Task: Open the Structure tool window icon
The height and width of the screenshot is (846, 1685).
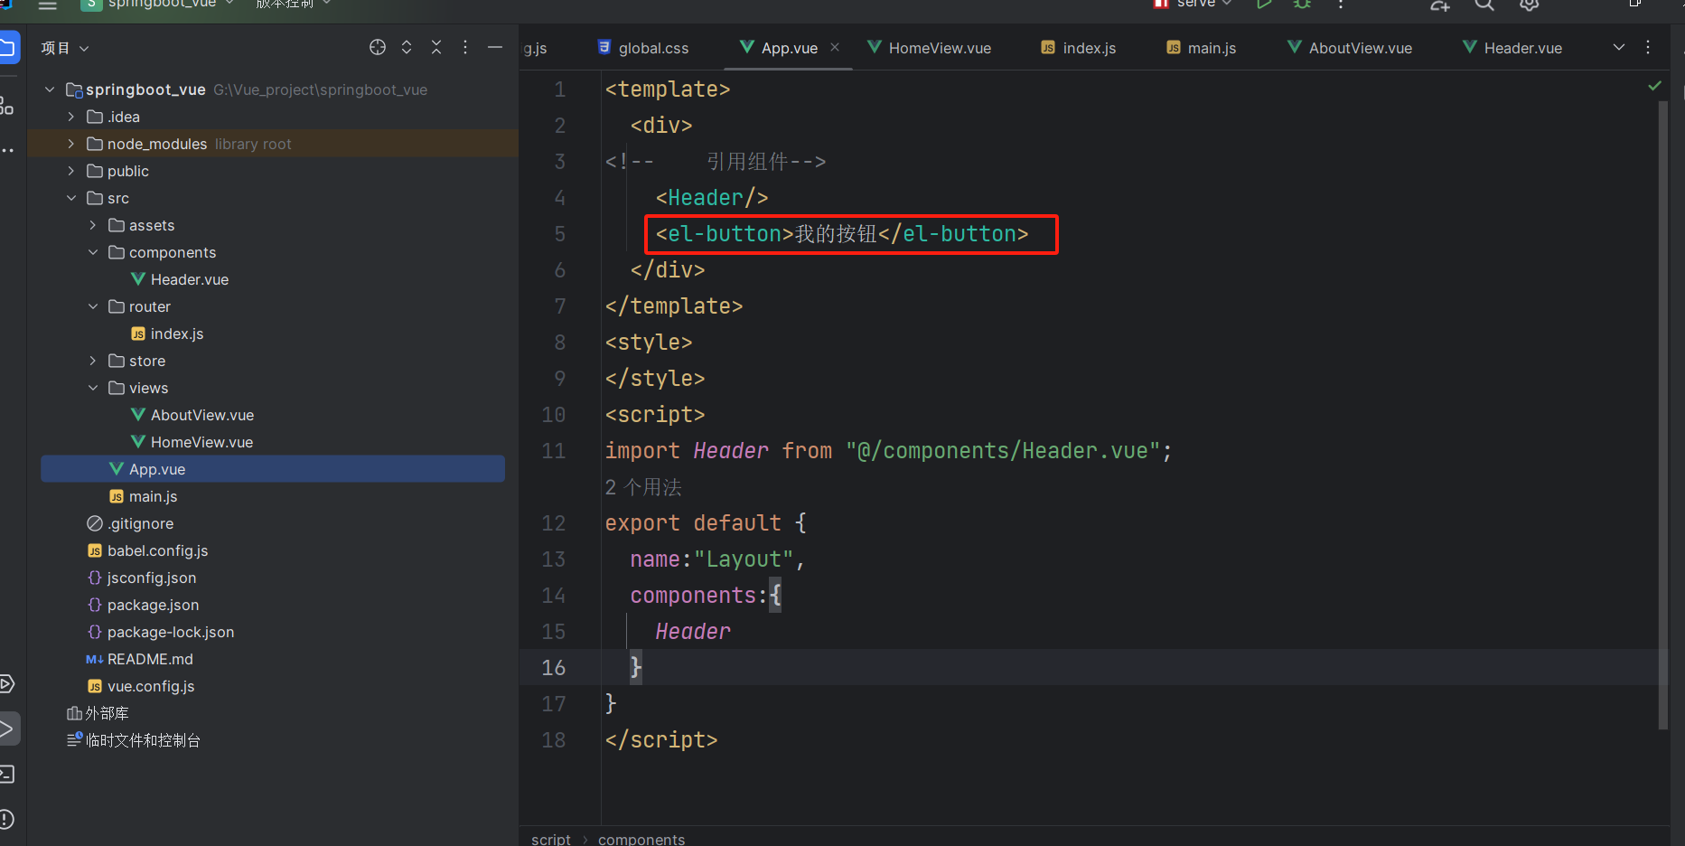Action: pos(6,106)
